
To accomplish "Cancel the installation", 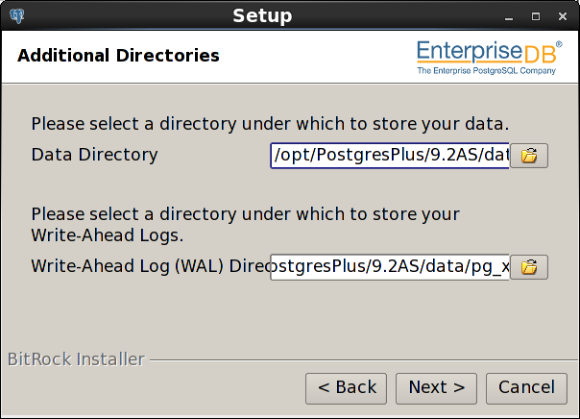I will (527, 388).
